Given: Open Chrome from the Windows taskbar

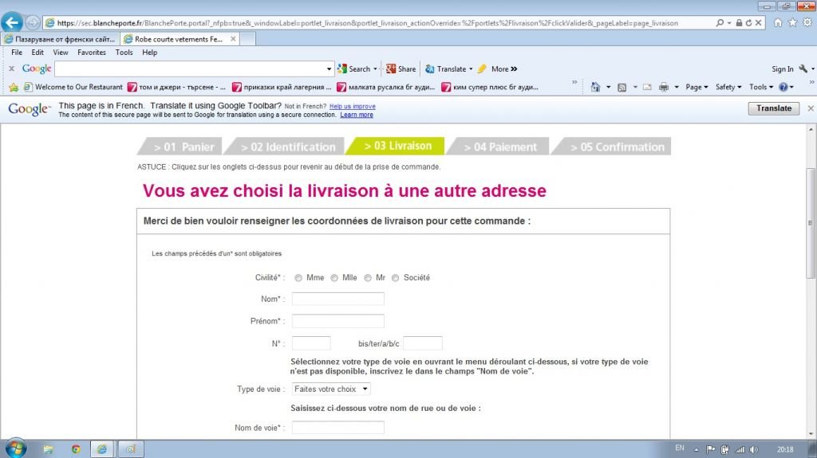Looking at the screenshot, I should point(76,449).
